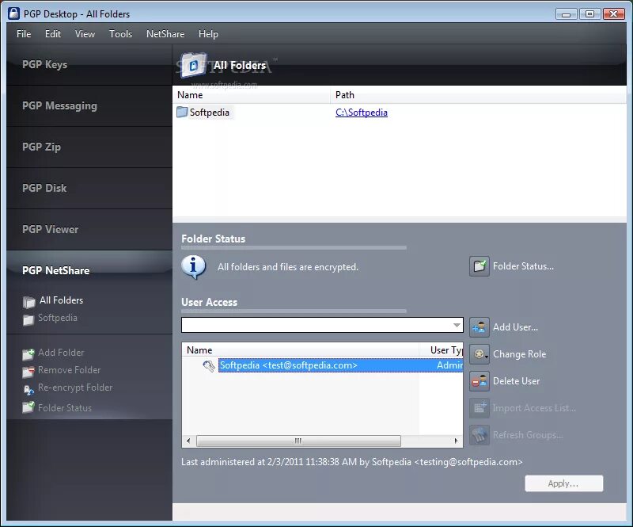The height and width of the screenshot is (527, 633).
Task: Click the key icon beside Softpedia user
Action: (x=209, y=366)
